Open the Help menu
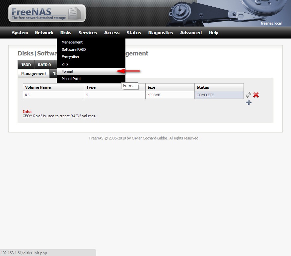This screenshot has width=291, height=256. 213,33
